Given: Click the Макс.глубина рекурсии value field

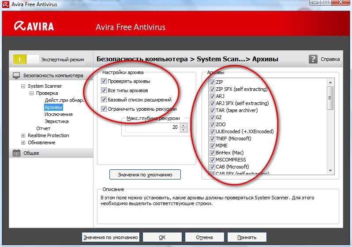Looking at the screenshot, I should click(x=153, y=127).
